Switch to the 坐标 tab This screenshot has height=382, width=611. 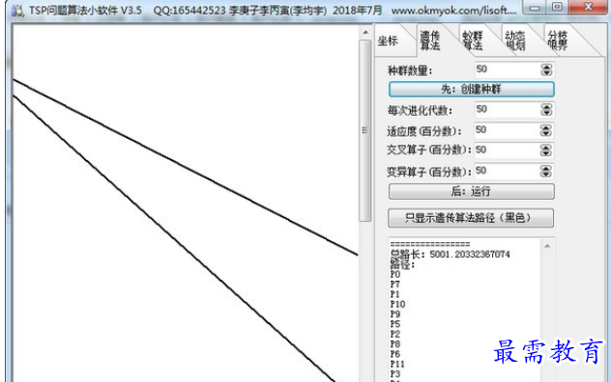pyautogui.click(x=389, y=41)
